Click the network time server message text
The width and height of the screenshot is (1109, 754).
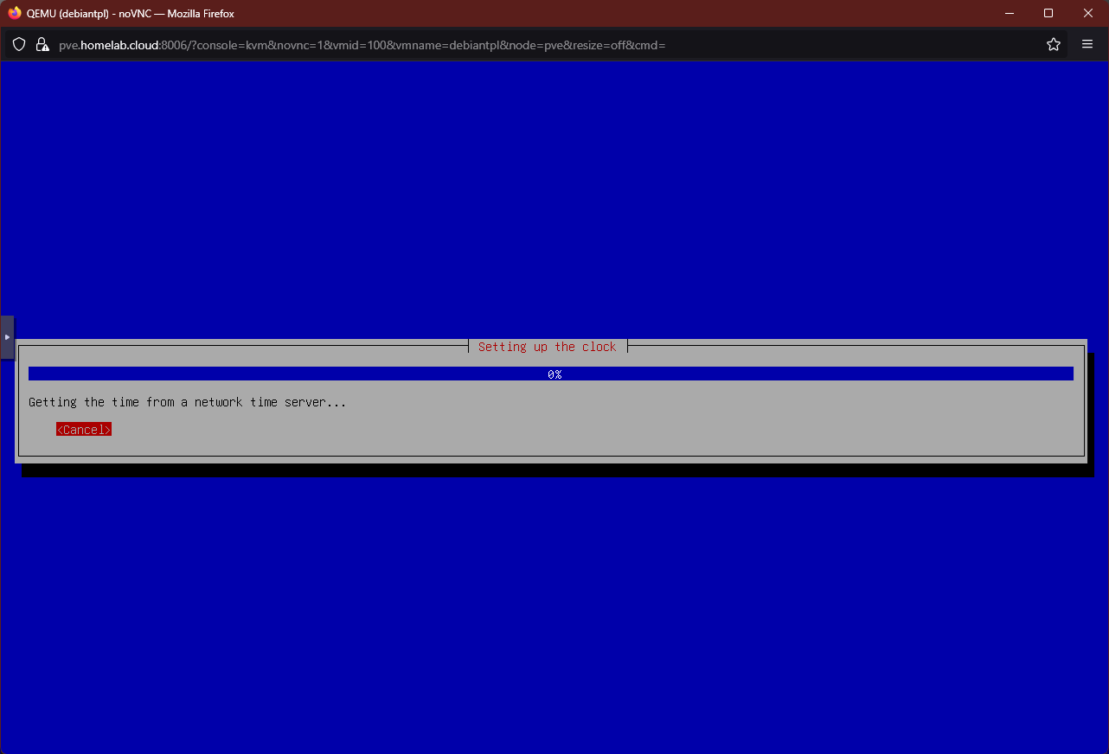187,401
